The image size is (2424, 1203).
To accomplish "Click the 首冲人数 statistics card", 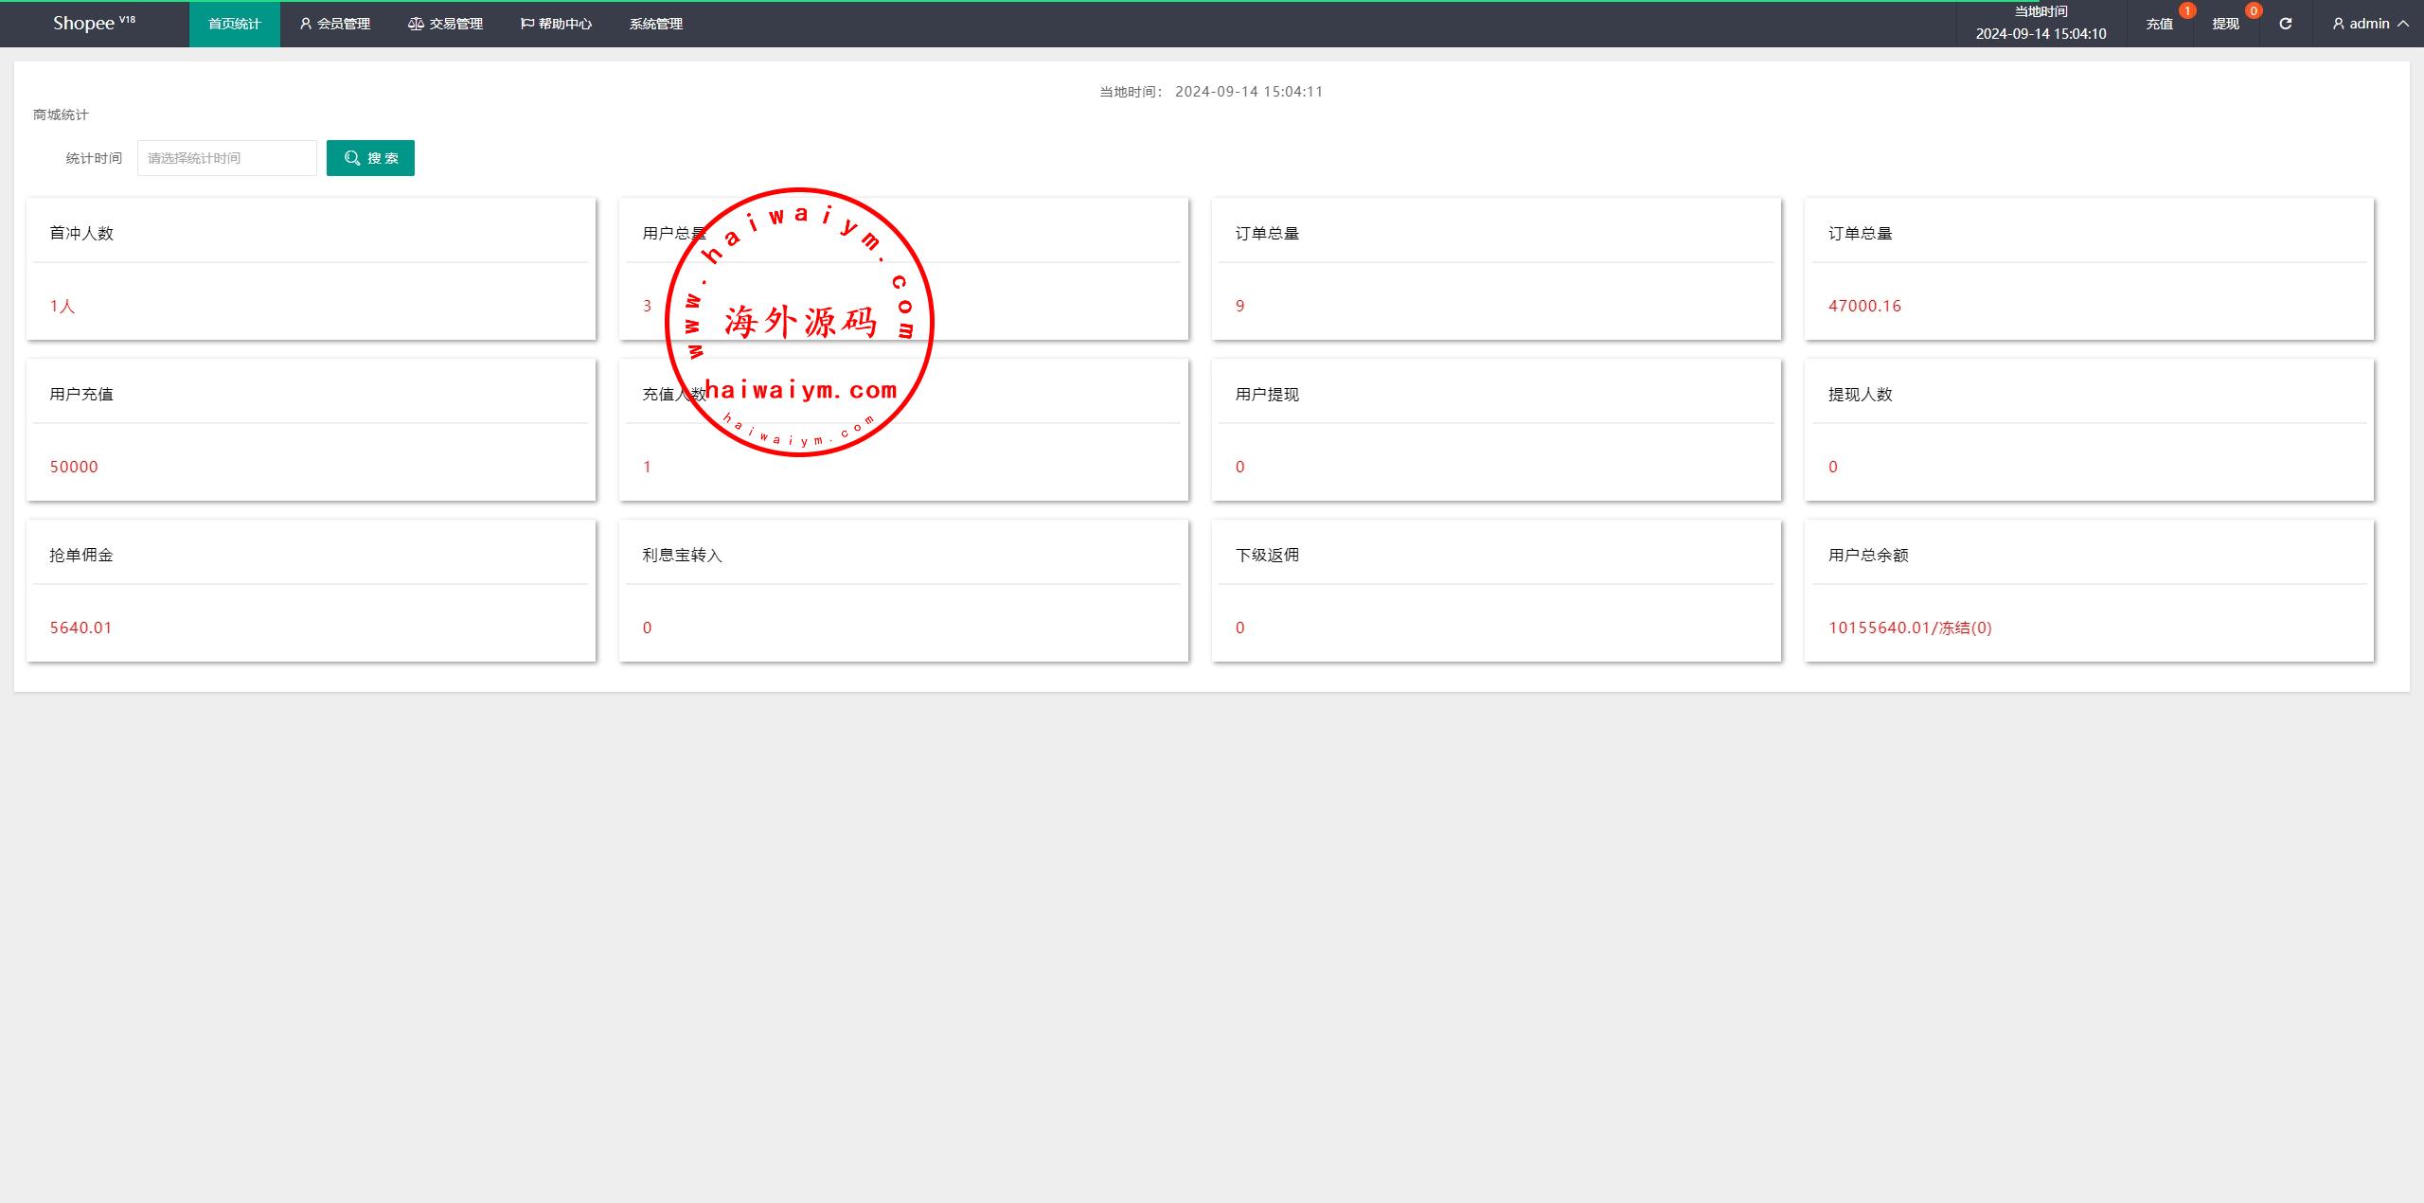I will [x=311, y=269].
